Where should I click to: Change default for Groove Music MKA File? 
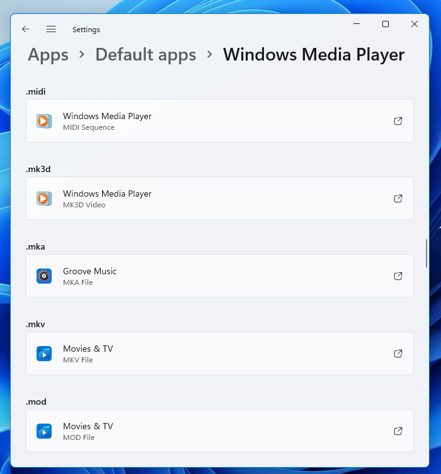coord(220,275)
